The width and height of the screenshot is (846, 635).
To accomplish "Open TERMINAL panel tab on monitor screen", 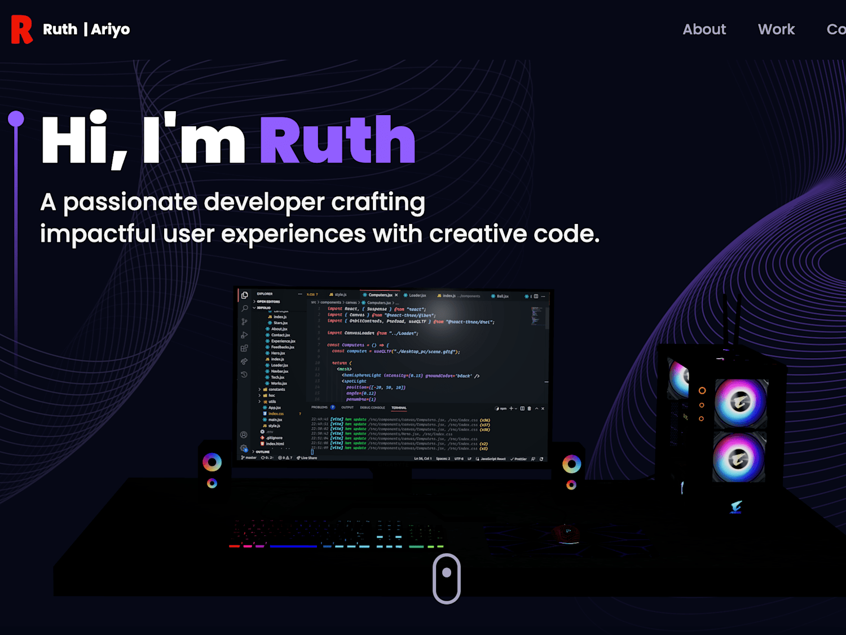I will click(x=399, y=408).
